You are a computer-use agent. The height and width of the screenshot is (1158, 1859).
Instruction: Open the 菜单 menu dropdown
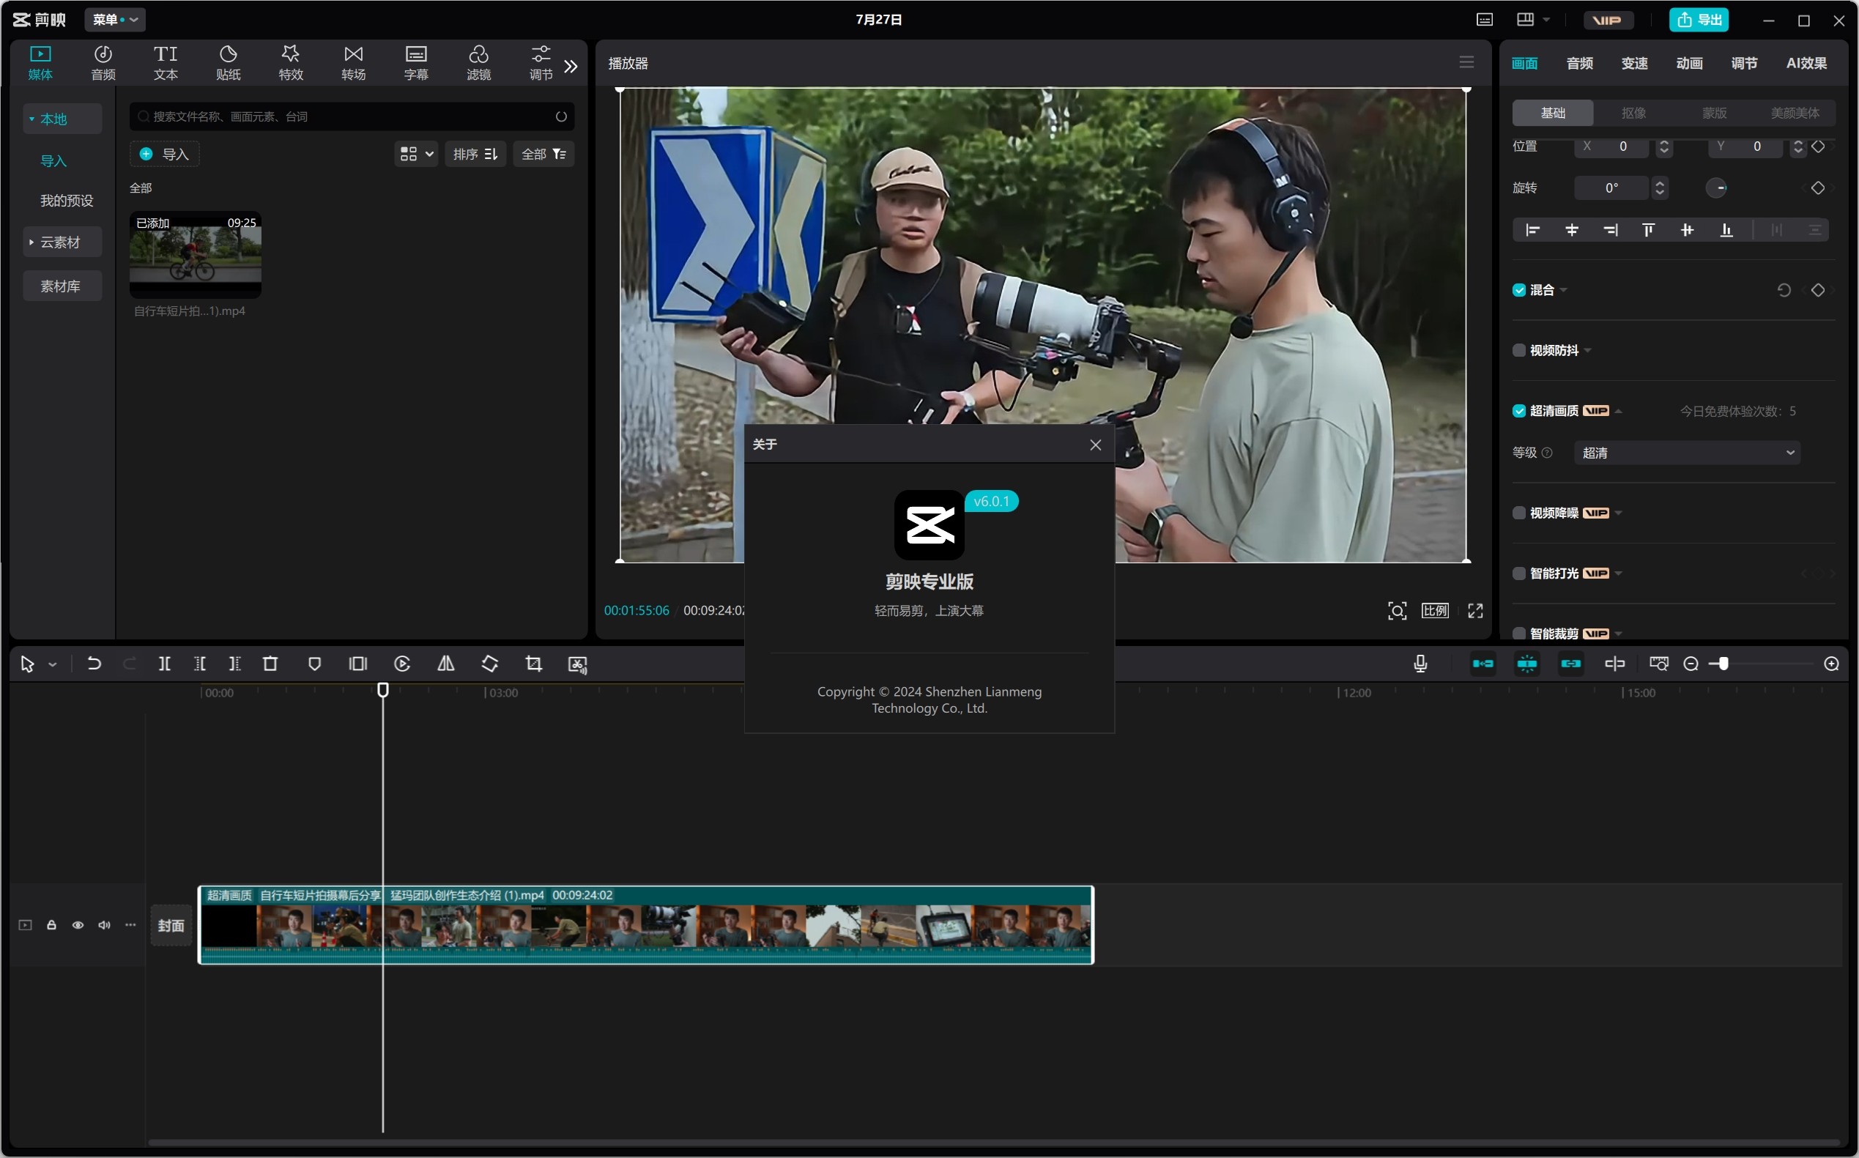pyautogui.click(x=115, y=20)
